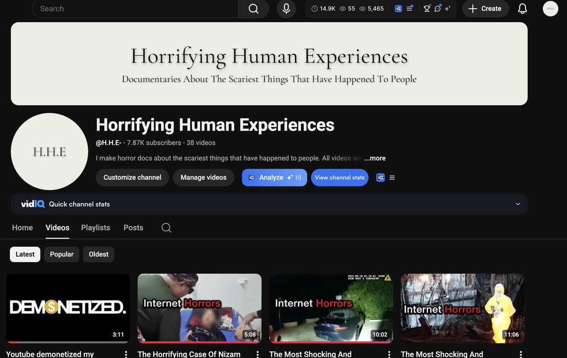This screenshot has width=567, height=358.
Task: Open the 5:08 Internet Horrors thumbnail
Action: tap(199, 308)
